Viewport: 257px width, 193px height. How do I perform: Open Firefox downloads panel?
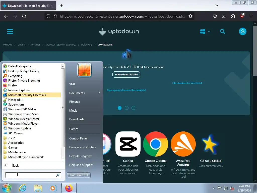(x=224, y=16)
